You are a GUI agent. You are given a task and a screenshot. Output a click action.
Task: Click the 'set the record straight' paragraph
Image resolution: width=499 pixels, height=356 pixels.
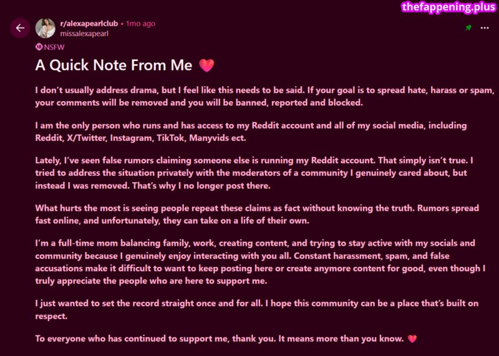[x=257, y=309]
